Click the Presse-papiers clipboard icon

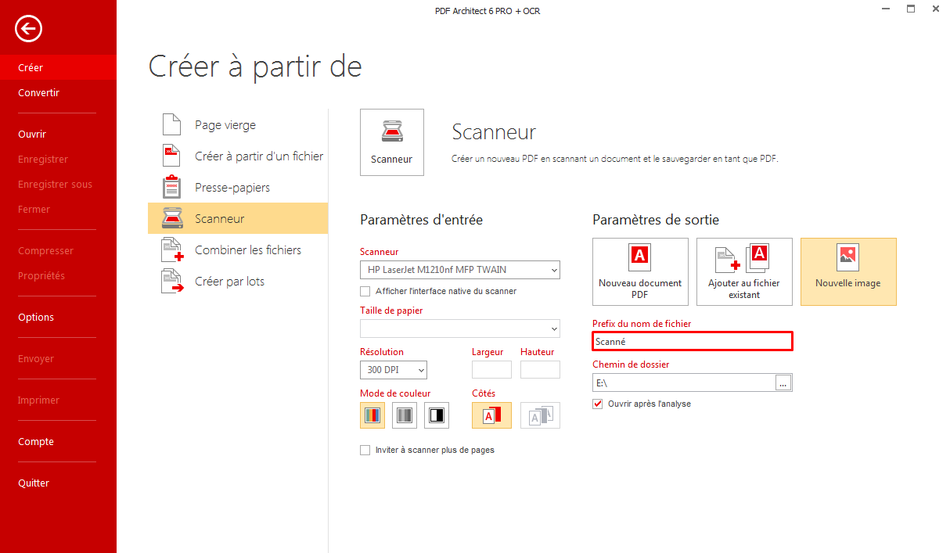(171, 188)
